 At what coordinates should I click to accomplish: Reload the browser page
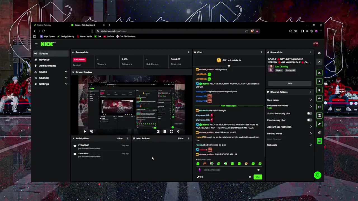[x=44, y=31]
